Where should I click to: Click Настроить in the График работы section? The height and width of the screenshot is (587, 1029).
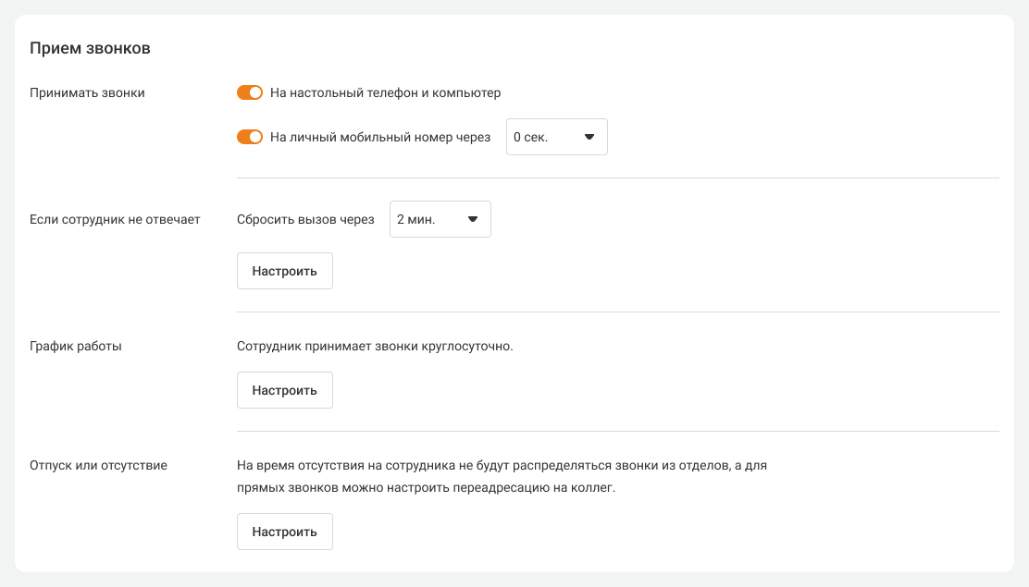284,390
